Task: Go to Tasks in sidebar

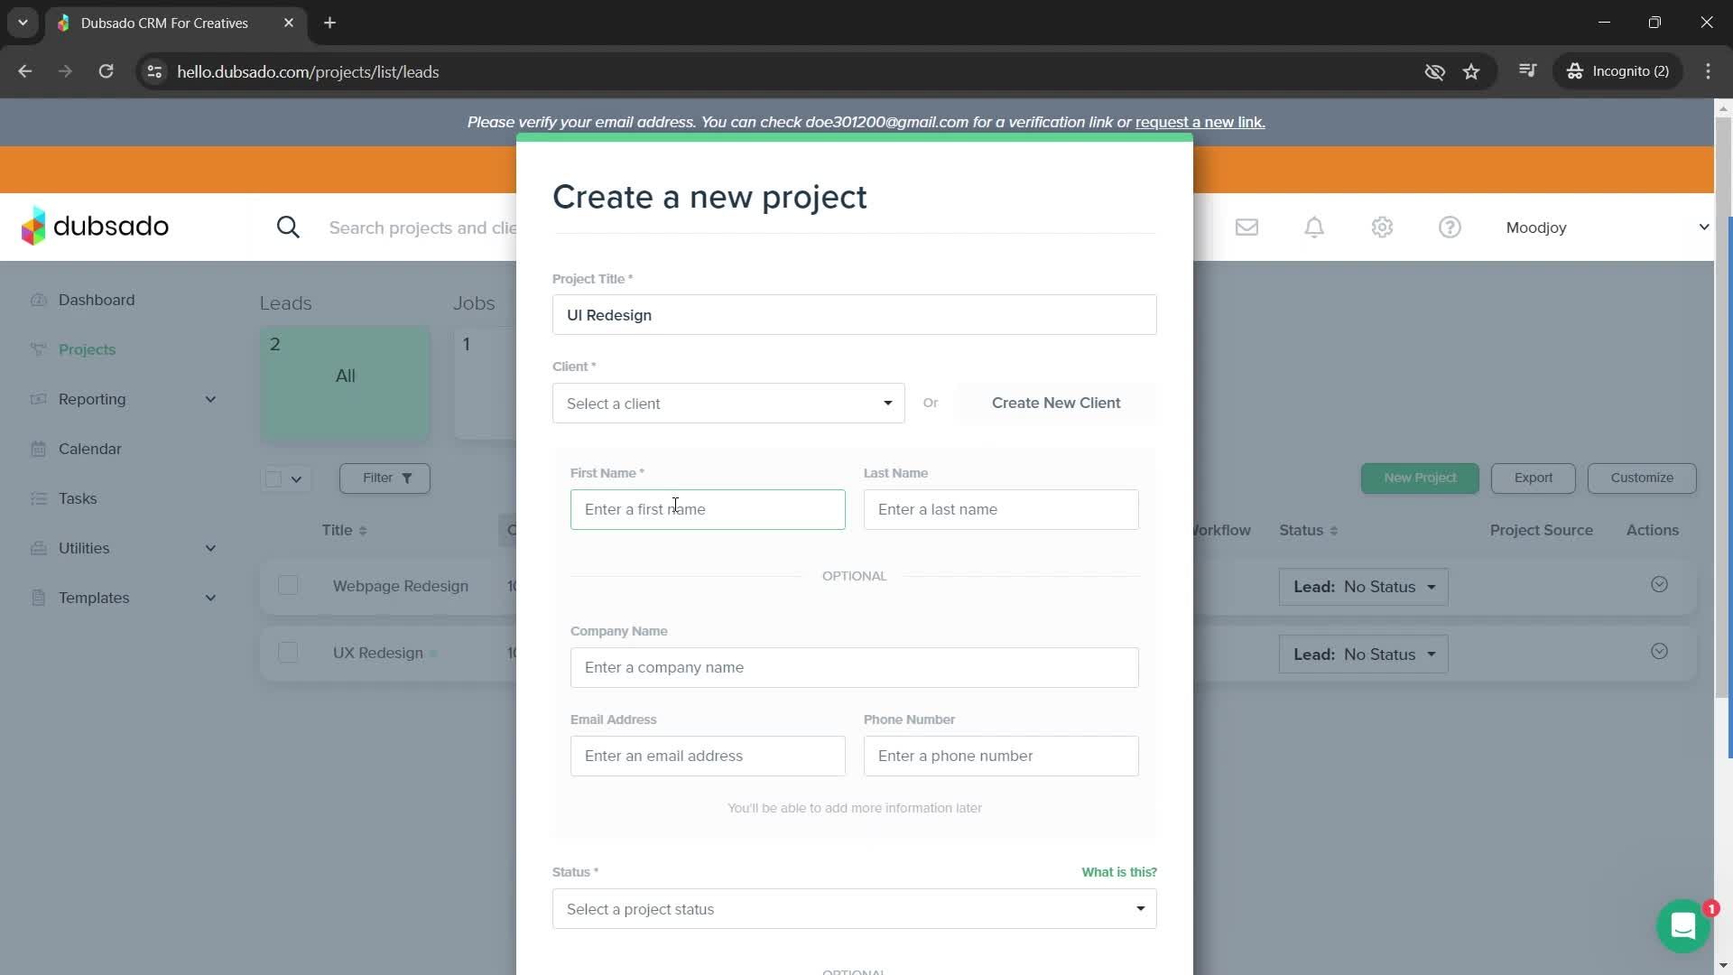Action: 78,498
